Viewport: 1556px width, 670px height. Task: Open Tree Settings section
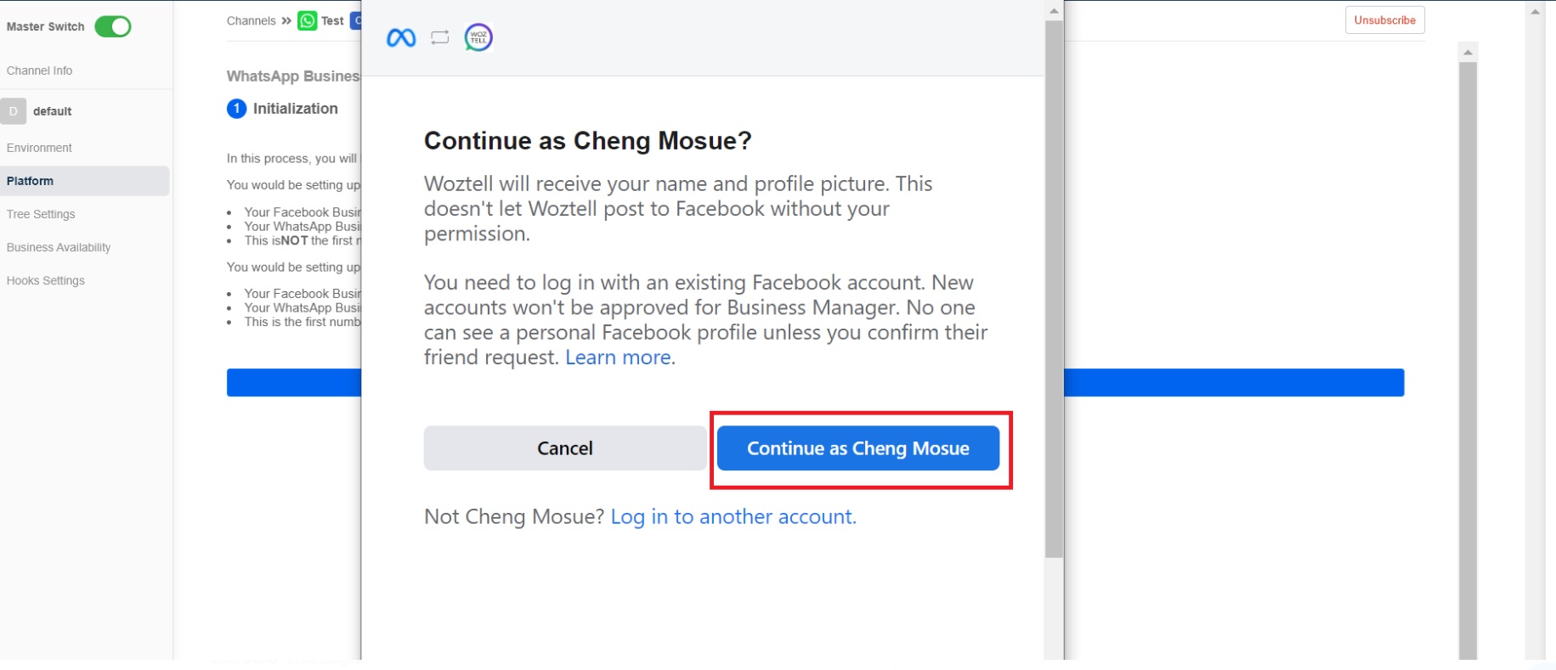click(41, 214)
